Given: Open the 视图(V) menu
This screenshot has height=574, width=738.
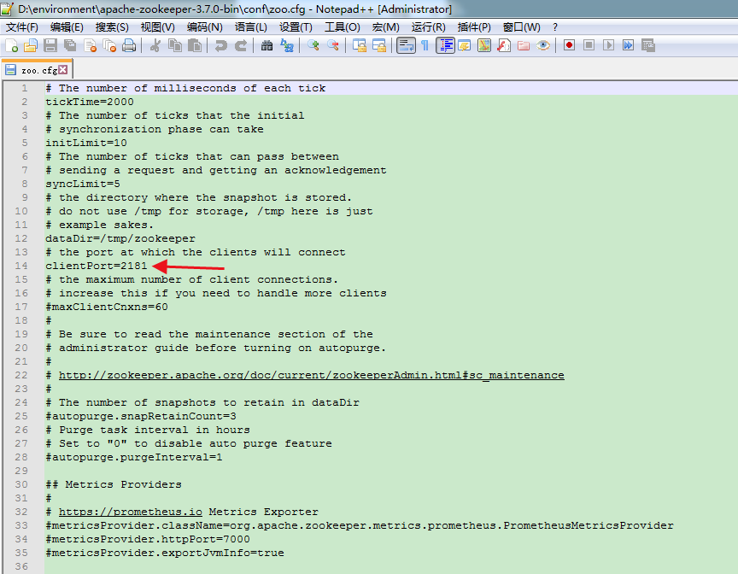Looking at the screenshot, I should click(158, 27).
